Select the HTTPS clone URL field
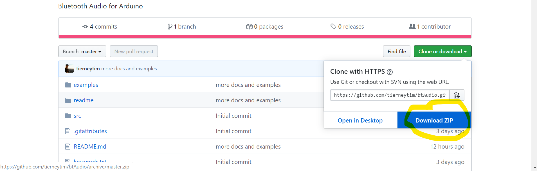The height and width of the screenshot is (171, 537). pos(390,95)
